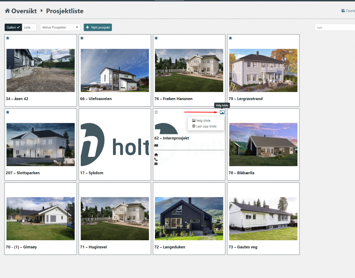Open the 72 – Langeduken project thumbnail
This screenshot has width=355, height=278.
pos(189,218)
